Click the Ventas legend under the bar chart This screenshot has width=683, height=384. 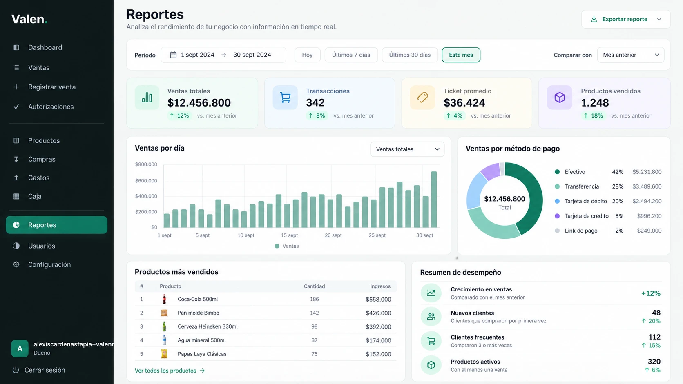(287, 246)
